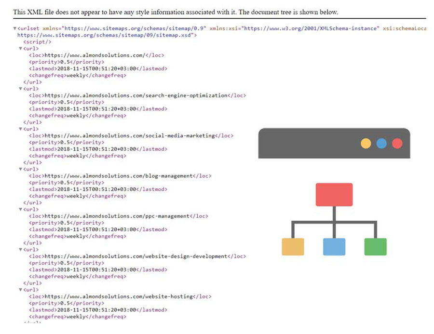Click the red top box of sitemap diagram
Viewport: 434px width, 334px height.
(334, 195)
